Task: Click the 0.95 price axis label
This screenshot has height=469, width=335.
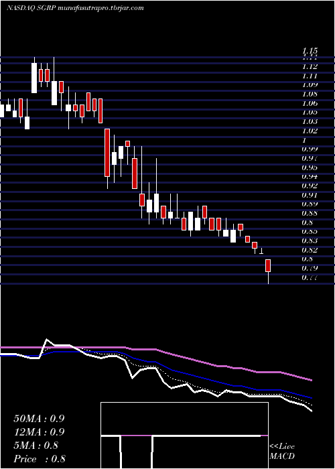Action: point(310,167)
